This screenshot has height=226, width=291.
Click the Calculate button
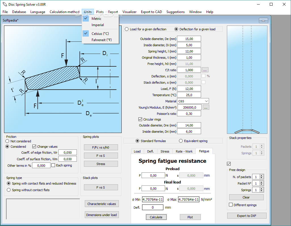tap(156, 217)
